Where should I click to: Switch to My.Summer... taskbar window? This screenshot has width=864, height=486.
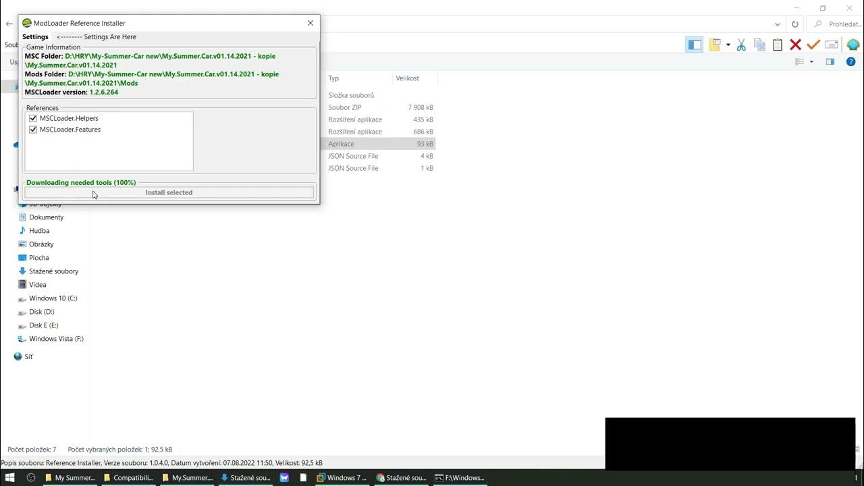[187, 477]
